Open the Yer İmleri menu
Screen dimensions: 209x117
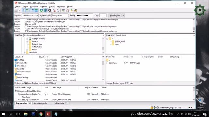(61, 7)
